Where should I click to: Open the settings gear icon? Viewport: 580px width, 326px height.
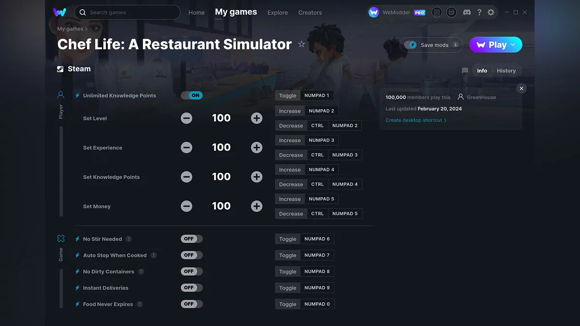491,13
